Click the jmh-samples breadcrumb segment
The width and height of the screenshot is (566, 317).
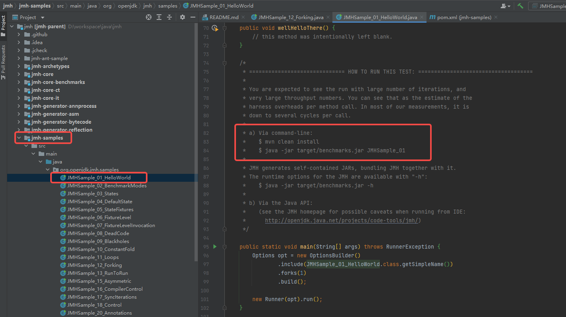tap(35, 6)
